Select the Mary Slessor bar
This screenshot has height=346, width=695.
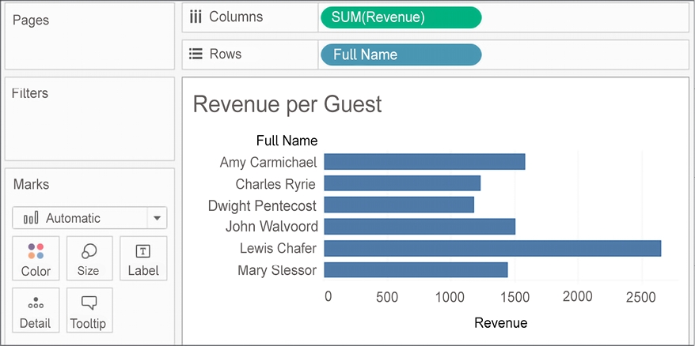click(x=416, y=270)
